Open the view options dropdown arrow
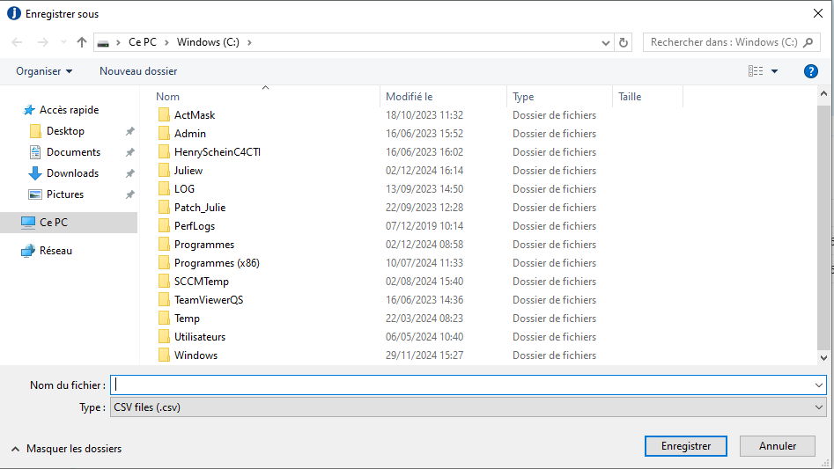This screenshot has height=469, width=834. coord(774,71)
